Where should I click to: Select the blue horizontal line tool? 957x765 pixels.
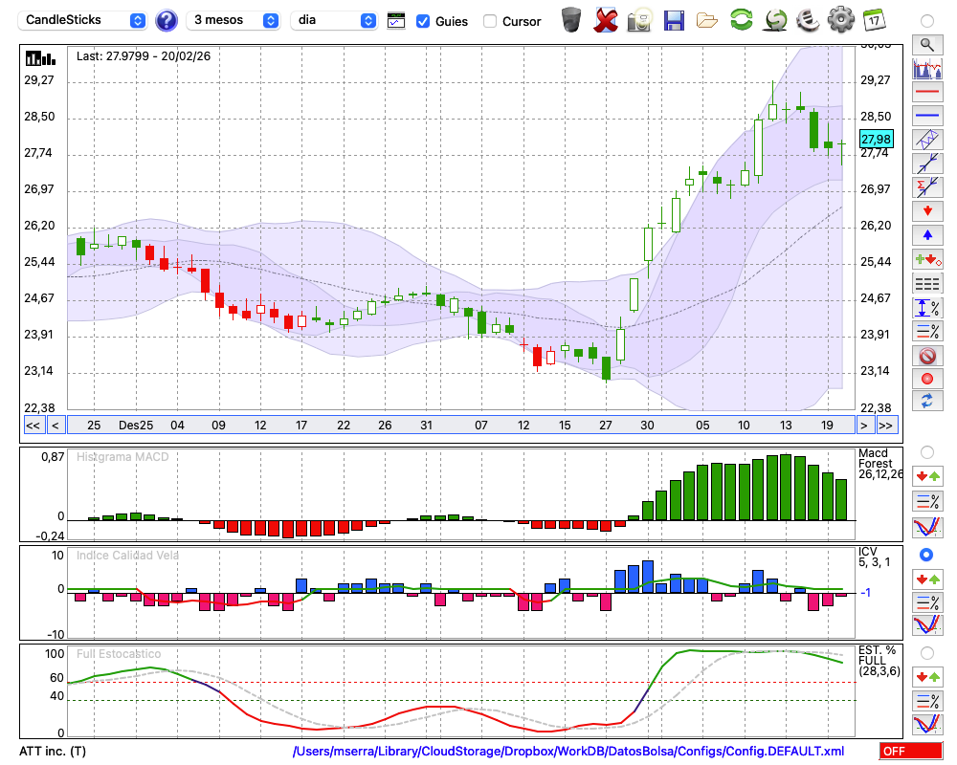click(x=926, y=116)
